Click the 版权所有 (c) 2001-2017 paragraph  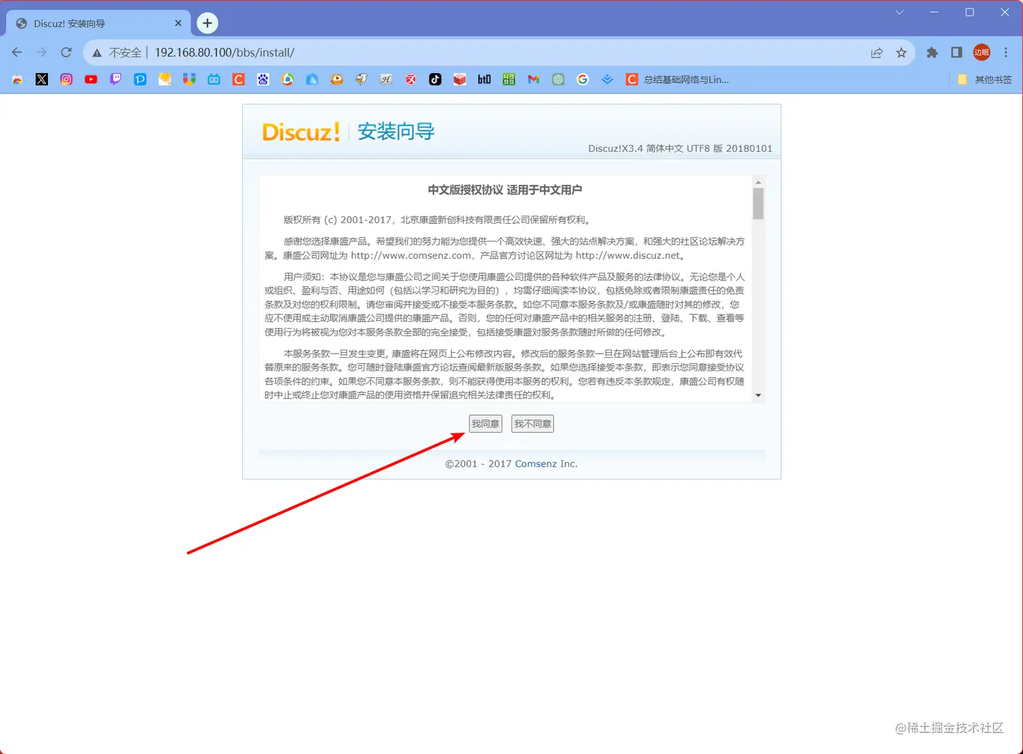438,220
